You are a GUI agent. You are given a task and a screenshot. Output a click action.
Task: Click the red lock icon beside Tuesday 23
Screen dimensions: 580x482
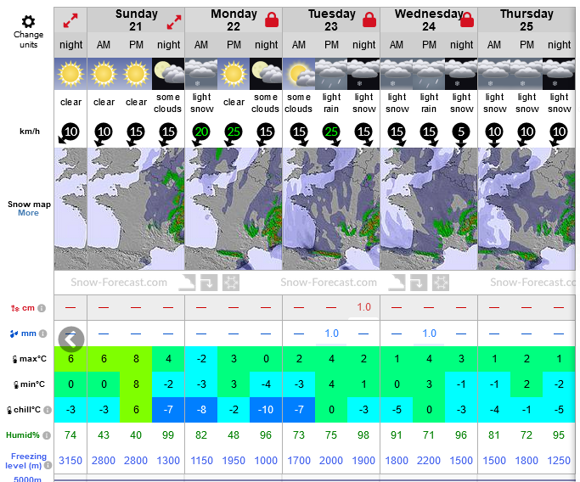click(369, 20)
